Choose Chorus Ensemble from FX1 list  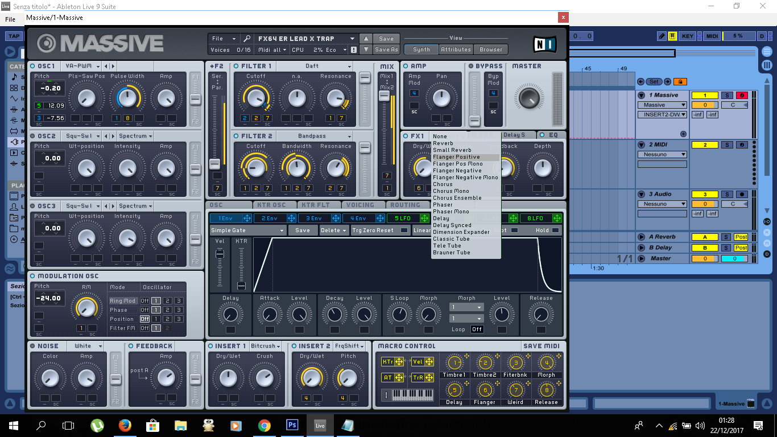[x=465, y=198]
